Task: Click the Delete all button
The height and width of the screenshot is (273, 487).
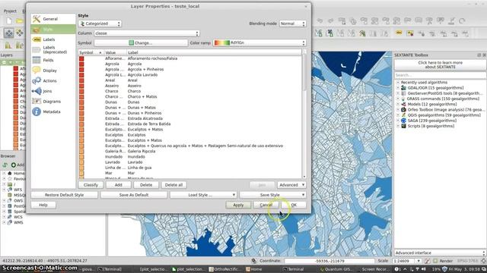Action: pyautogui.click(x=173, y=185)
